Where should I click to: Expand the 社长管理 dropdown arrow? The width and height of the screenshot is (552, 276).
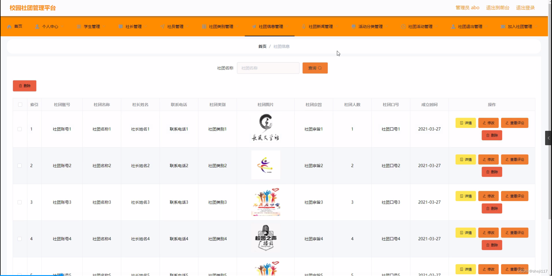pyautogui.click(x=145, y=26)
